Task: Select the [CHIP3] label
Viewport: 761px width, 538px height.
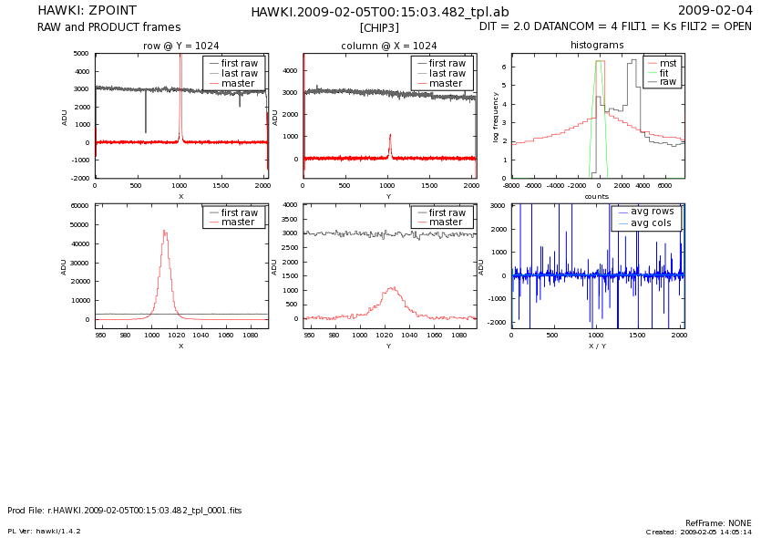Action: tap(379, 28)
